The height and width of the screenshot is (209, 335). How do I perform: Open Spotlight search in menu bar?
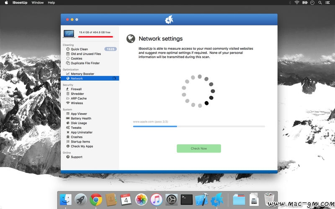click(320, 3)
